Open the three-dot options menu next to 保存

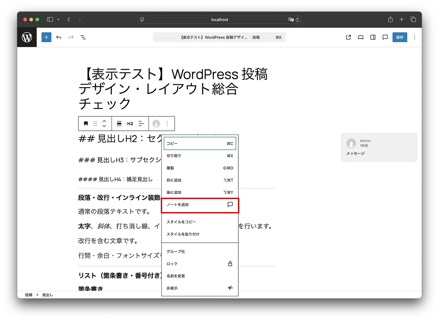pyautogui.click(x=415, y=37)
